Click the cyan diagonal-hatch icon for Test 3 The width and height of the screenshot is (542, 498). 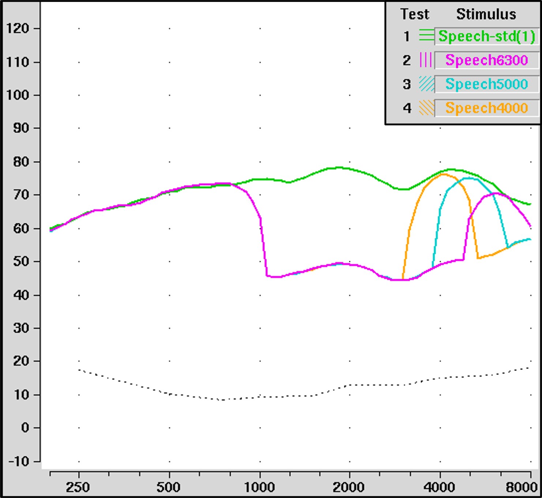(426, 84)
